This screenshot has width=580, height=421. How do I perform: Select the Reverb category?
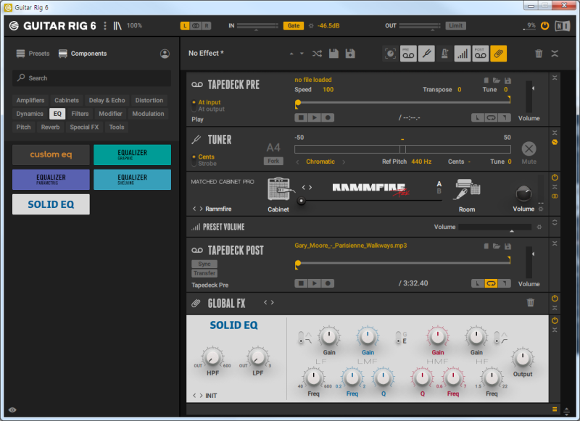(50, 127)
